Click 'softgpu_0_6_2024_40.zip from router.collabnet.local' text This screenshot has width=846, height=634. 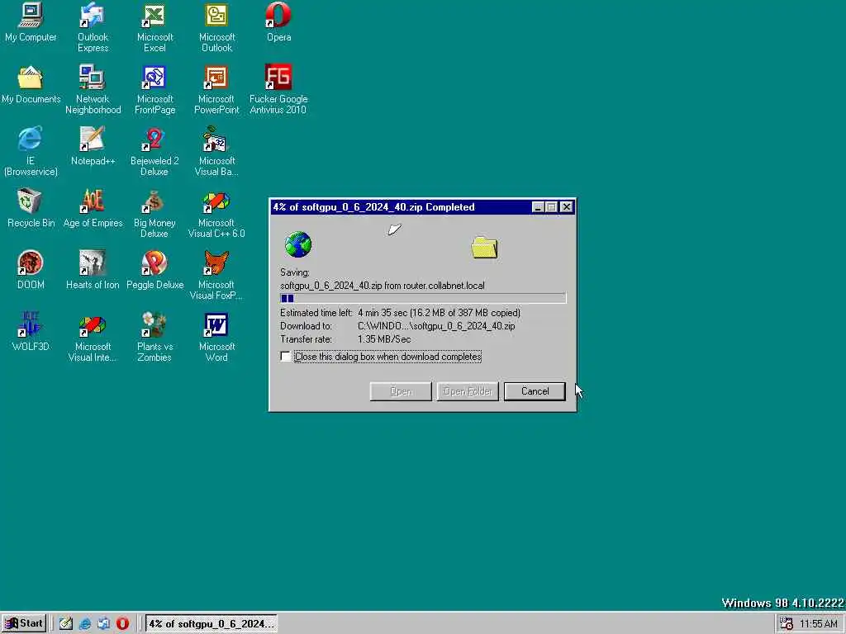383,286
